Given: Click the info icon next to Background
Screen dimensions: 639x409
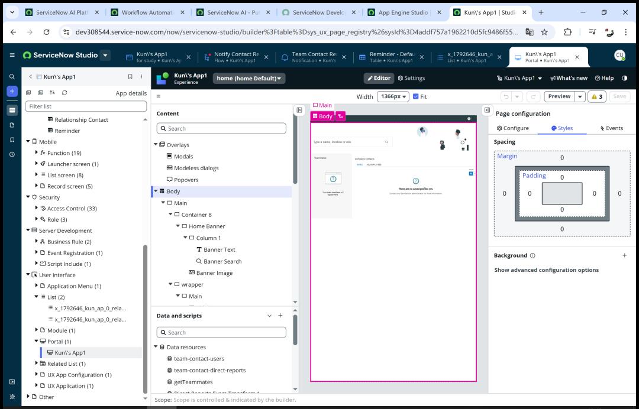Looking at the screenshot, I should pos(532,255).
